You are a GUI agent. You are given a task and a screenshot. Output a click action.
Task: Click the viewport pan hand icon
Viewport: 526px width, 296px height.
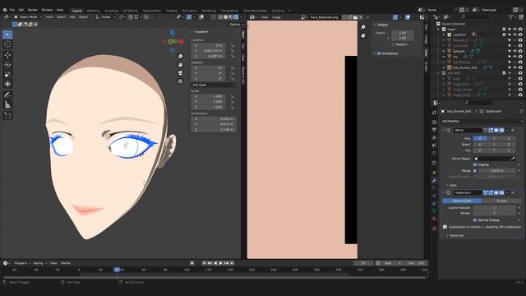point(180,65)
